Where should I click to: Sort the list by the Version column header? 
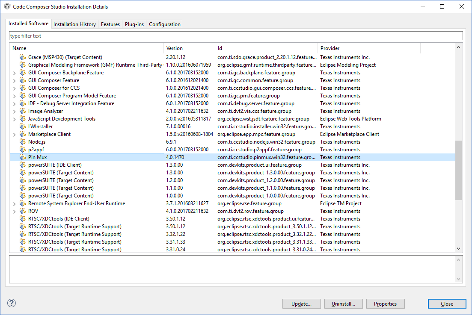(189, 48)
